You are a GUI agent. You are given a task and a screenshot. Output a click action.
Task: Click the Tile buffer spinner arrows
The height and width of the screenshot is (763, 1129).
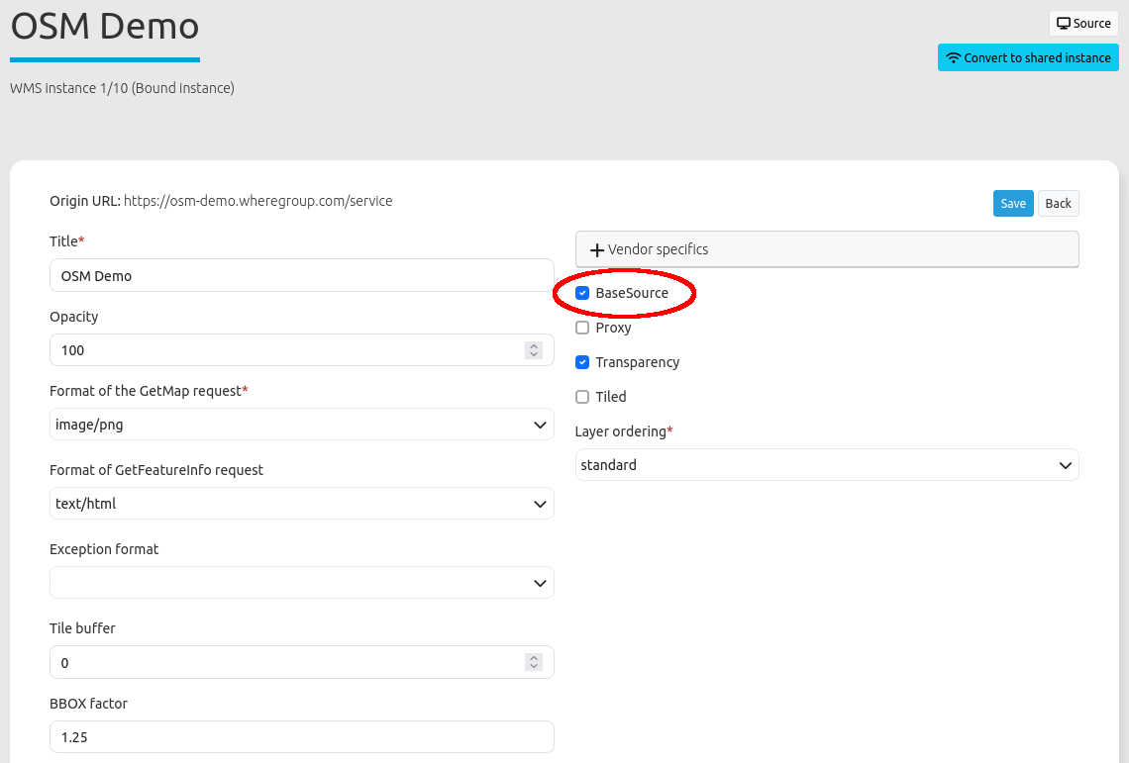[534, 663]
